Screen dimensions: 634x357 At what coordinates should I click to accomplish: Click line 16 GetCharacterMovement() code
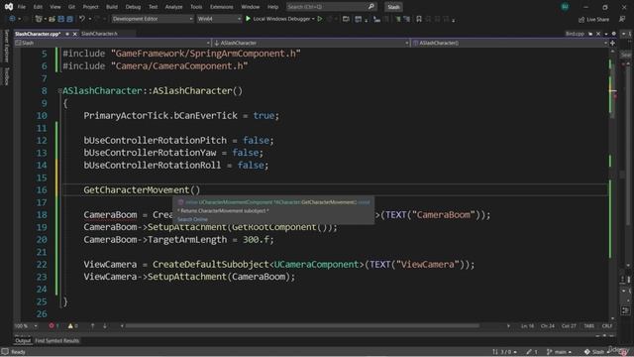[142, 189]
